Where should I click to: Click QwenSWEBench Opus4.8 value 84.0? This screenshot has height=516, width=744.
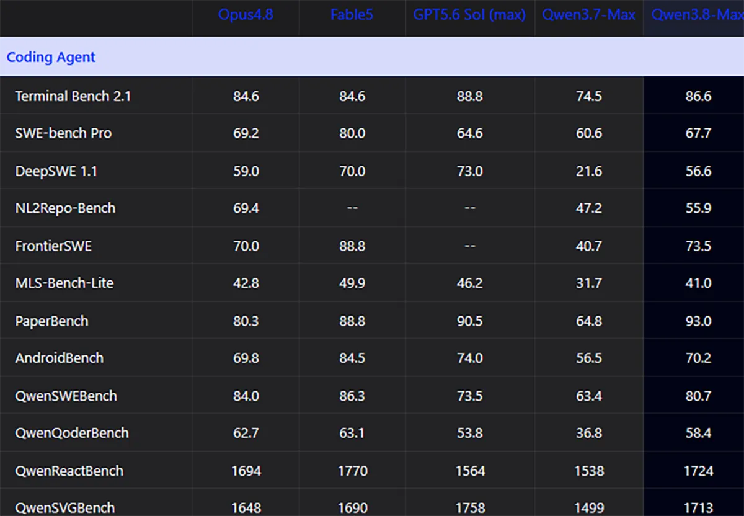[246, 396]
